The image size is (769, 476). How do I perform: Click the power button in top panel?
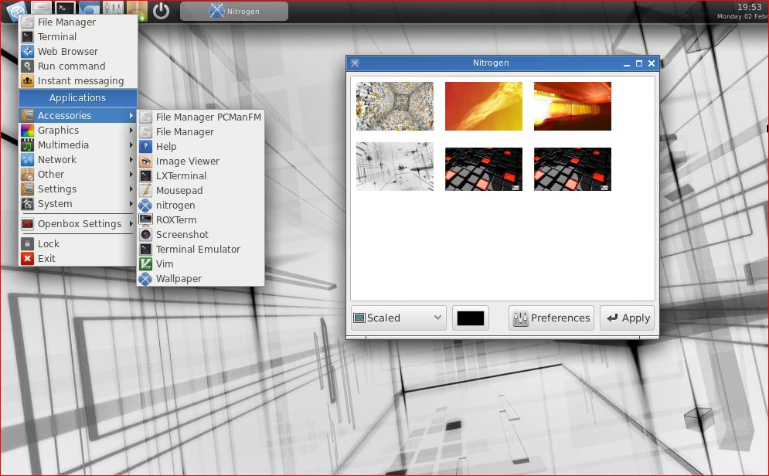(x=161, y=11)
